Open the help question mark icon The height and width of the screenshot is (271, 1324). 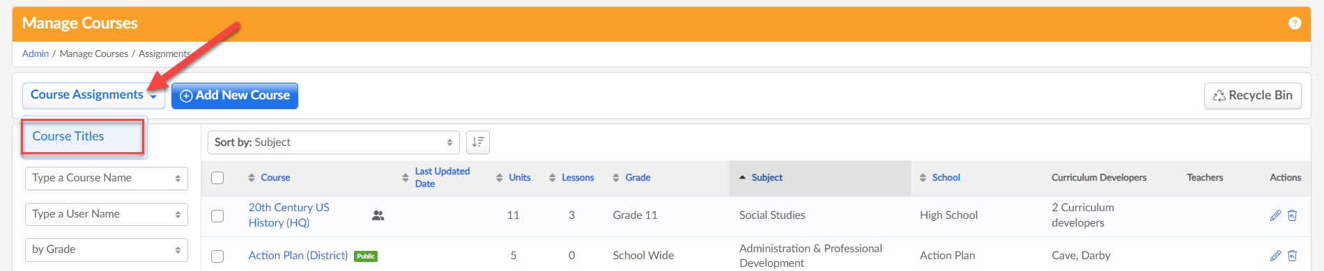pyautogui.click(x=1295, y=23)
